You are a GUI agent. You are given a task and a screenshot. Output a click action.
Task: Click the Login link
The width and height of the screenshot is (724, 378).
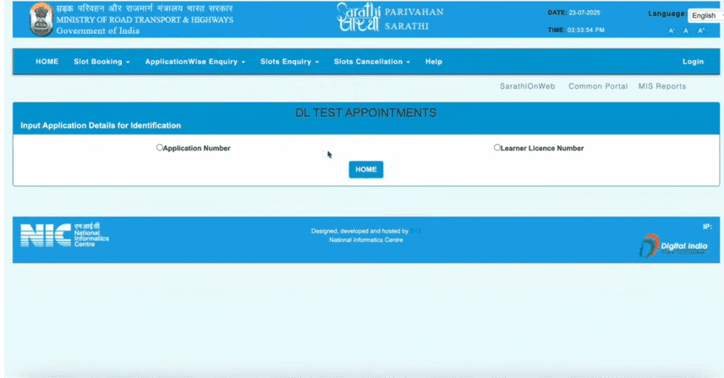[x=693, y=62]
